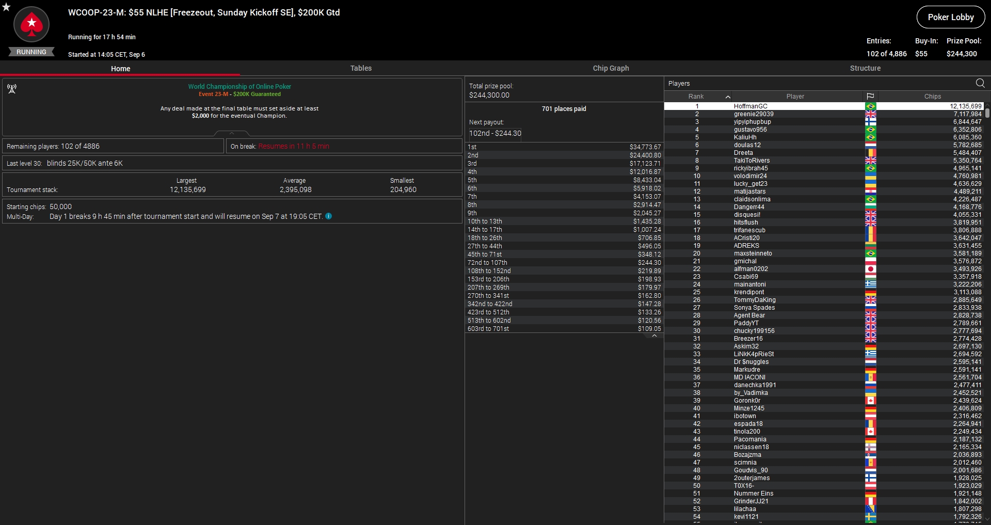Click the 603rd to 701st payout row
This screenshot has width=991, height=525.
564,329
